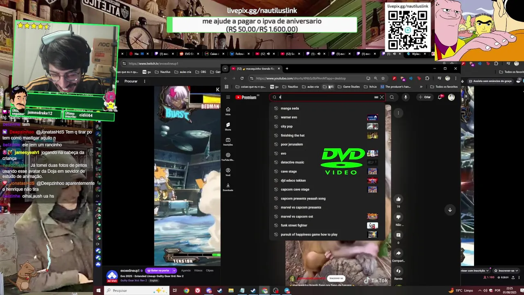Reload the YouTube page
This screenshot has width=524, height=295.
(x=242, y=78)
